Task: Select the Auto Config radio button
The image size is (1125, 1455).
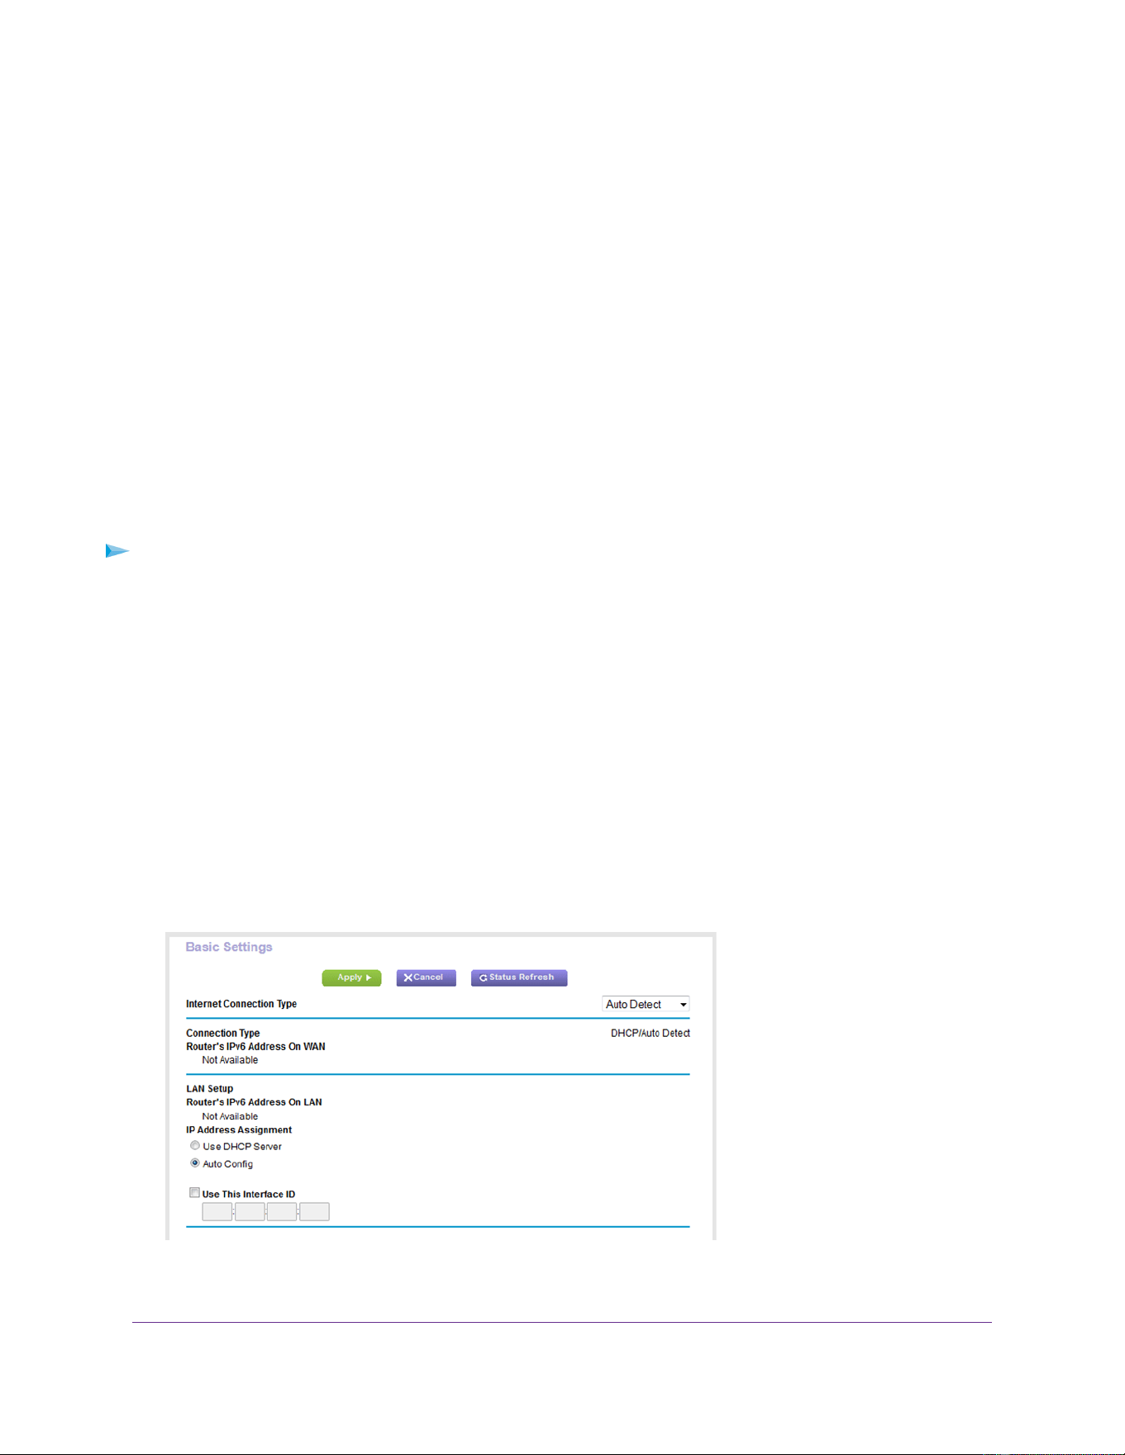Action: [x=195, y=1163]
